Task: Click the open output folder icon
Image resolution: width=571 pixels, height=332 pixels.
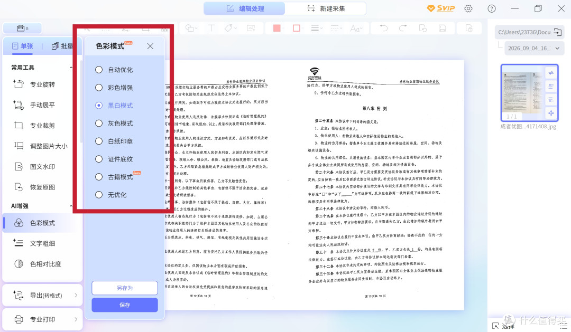Action: click(x=558, y=32)
